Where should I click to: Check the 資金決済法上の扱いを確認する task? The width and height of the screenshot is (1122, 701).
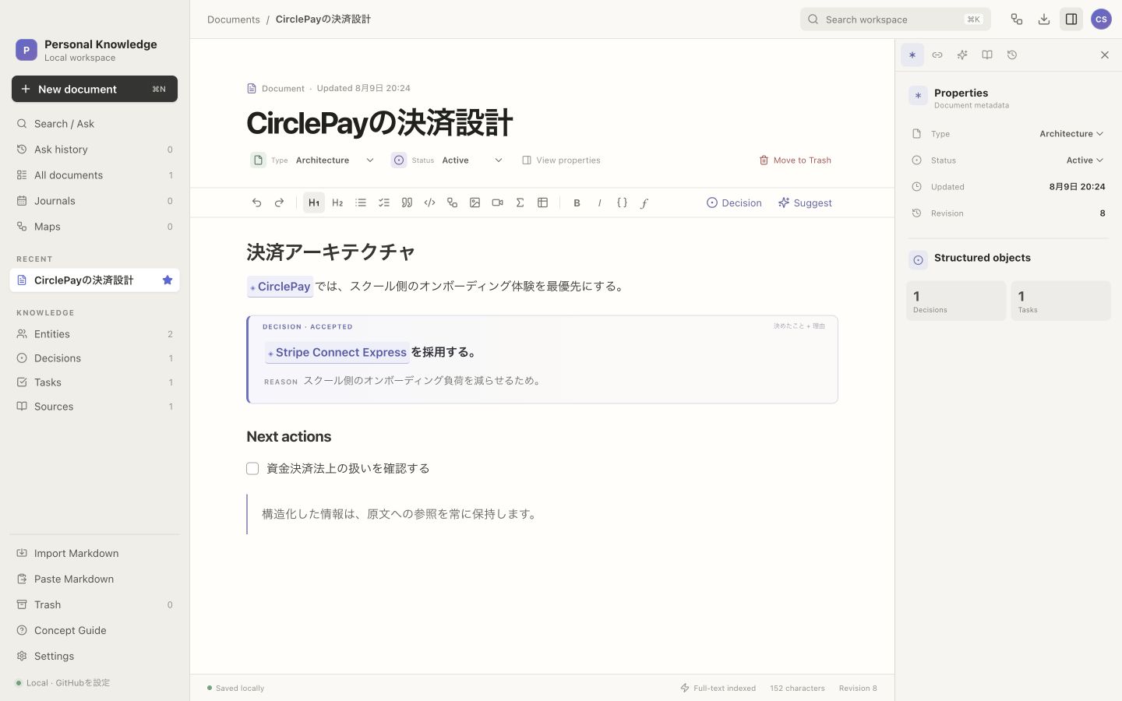[252, 468]
